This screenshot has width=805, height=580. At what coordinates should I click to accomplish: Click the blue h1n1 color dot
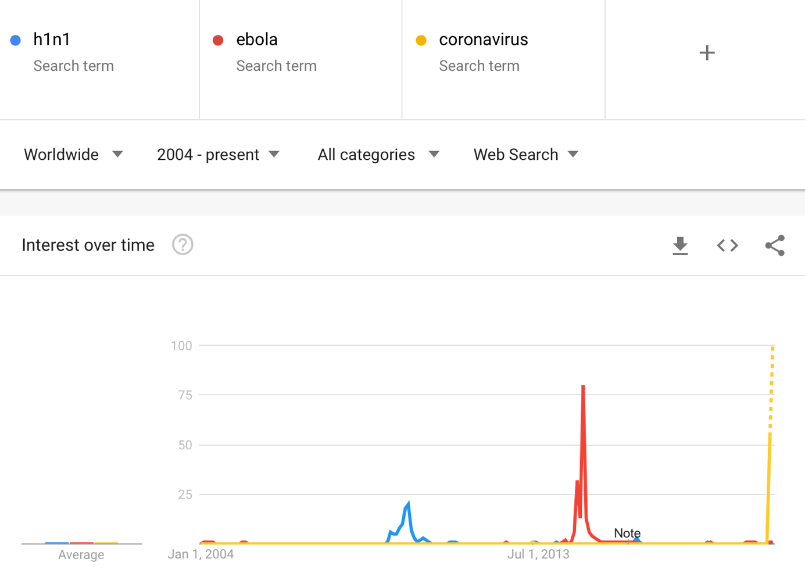tap(16, 40)
